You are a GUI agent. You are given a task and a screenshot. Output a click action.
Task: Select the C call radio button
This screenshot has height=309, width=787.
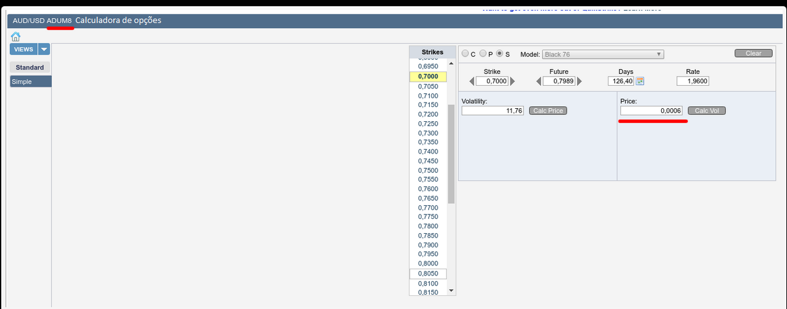[465, 54]
